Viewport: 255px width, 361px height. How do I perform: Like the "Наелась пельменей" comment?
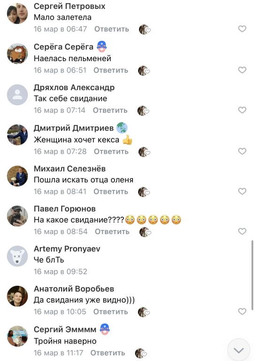pyautogui.click(x=242, y=70)
